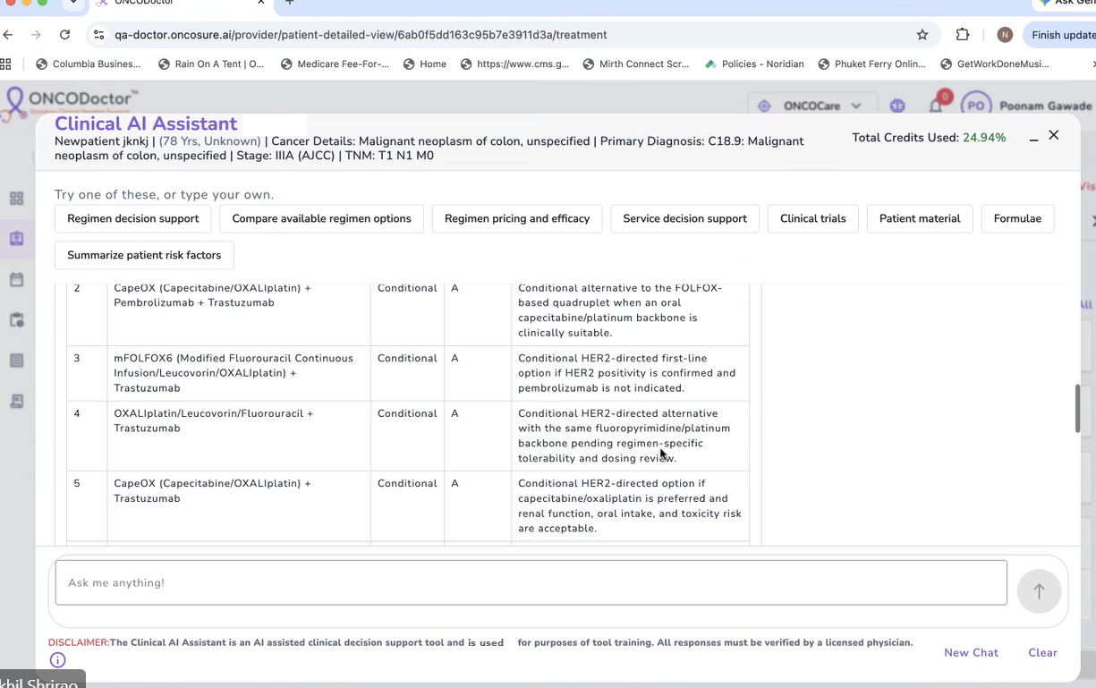Viewport: 1096px width, 688px height.
Task: Select the Clinical trials suggestion
Action: (813, 218)
